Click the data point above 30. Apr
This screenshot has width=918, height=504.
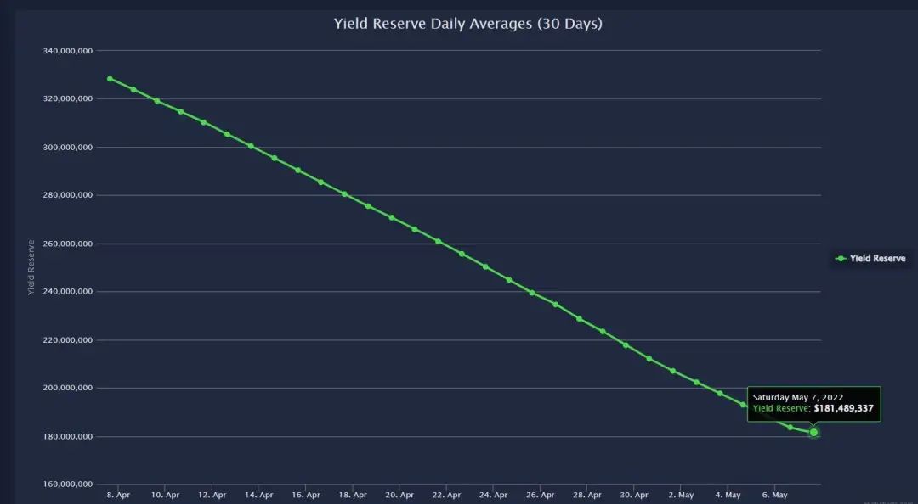tap(626, 345)
